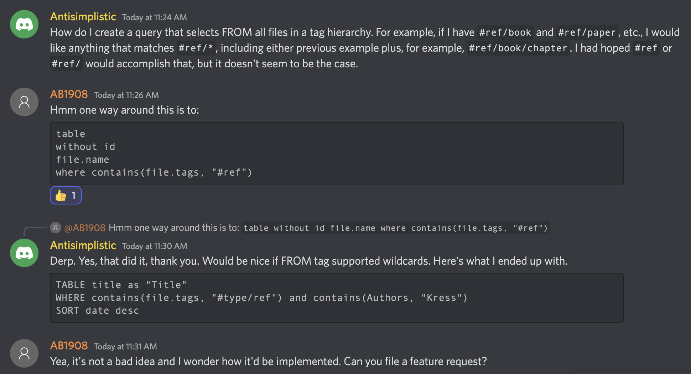Click the Discord mascot icon on the first message
Screen dimensions: 691x374
(24, 24)
